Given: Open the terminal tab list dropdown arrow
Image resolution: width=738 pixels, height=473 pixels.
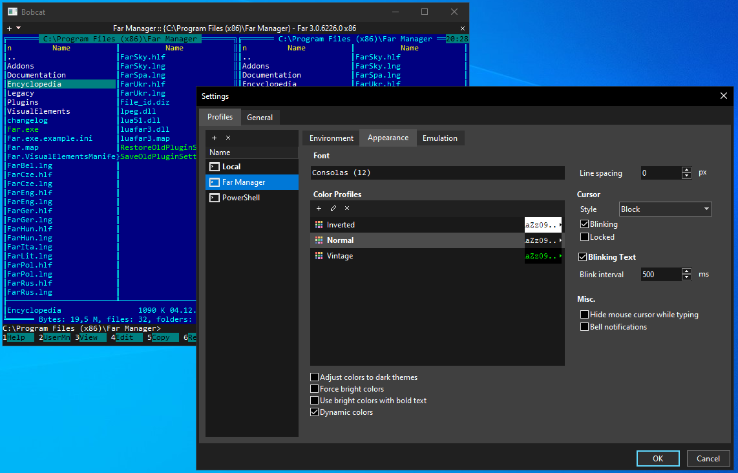Looking at the screenshot, I should [x=19, y=28].
